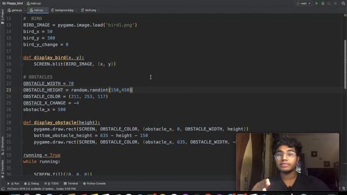Collapse display_bird function fold marker at line 19
This screenshot has height=195, width=347.
pyautogui.click(x=22, y=64)
